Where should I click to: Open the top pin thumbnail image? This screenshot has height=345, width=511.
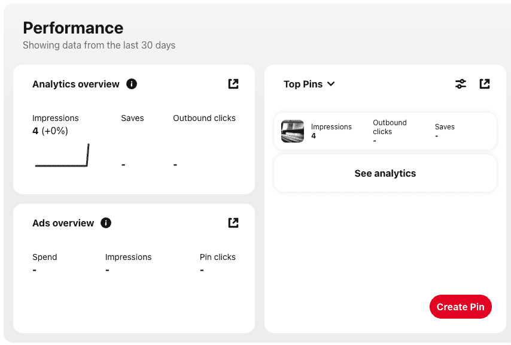pos(293,131)
